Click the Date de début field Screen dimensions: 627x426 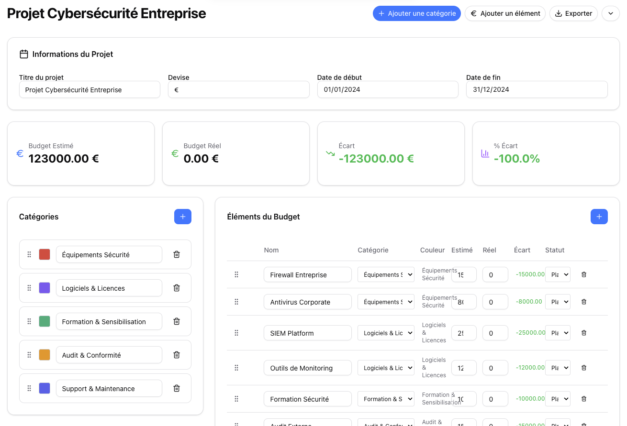click(x=387, y=89)
